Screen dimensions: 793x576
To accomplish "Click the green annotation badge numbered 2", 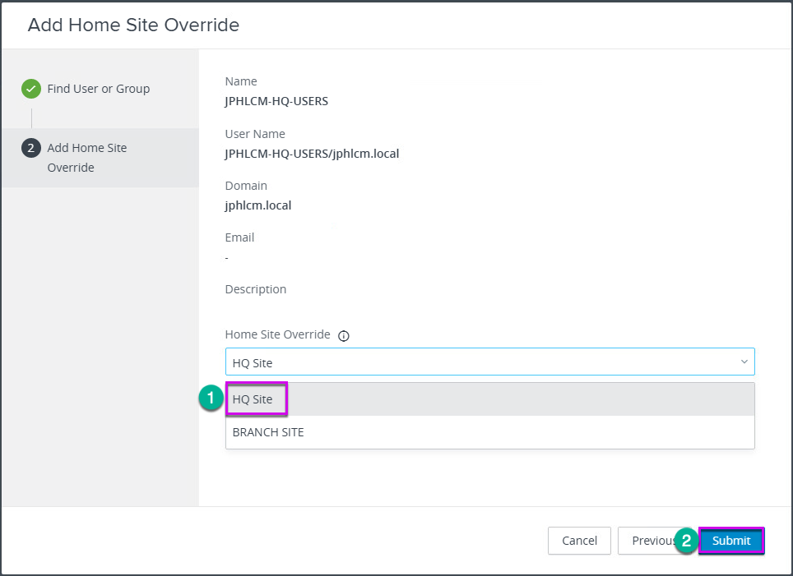I will point(686,541).
